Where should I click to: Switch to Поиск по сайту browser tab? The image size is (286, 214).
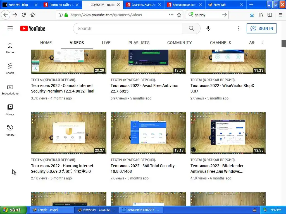click(61, 5)
